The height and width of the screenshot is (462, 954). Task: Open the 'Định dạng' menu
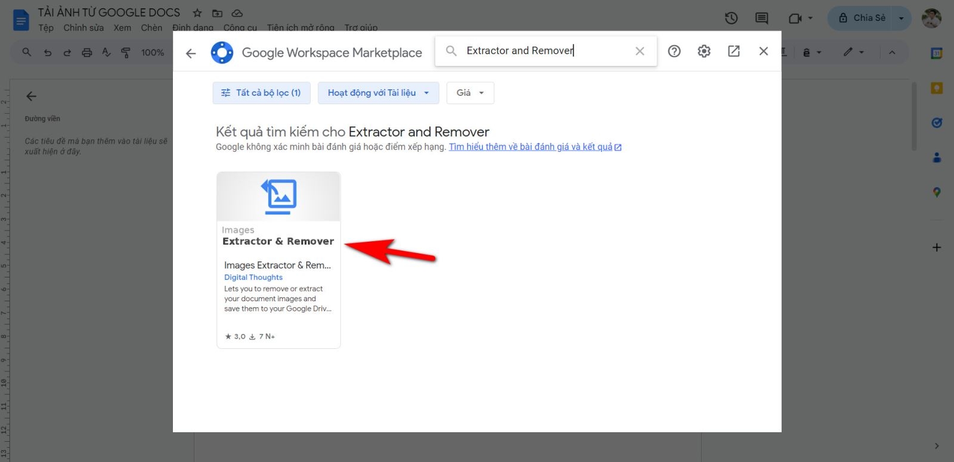click(x=193, y=27)
